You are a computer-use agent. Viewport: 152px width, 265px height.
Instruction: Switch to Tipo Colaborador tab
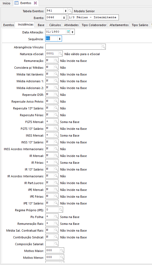(94, 25)
